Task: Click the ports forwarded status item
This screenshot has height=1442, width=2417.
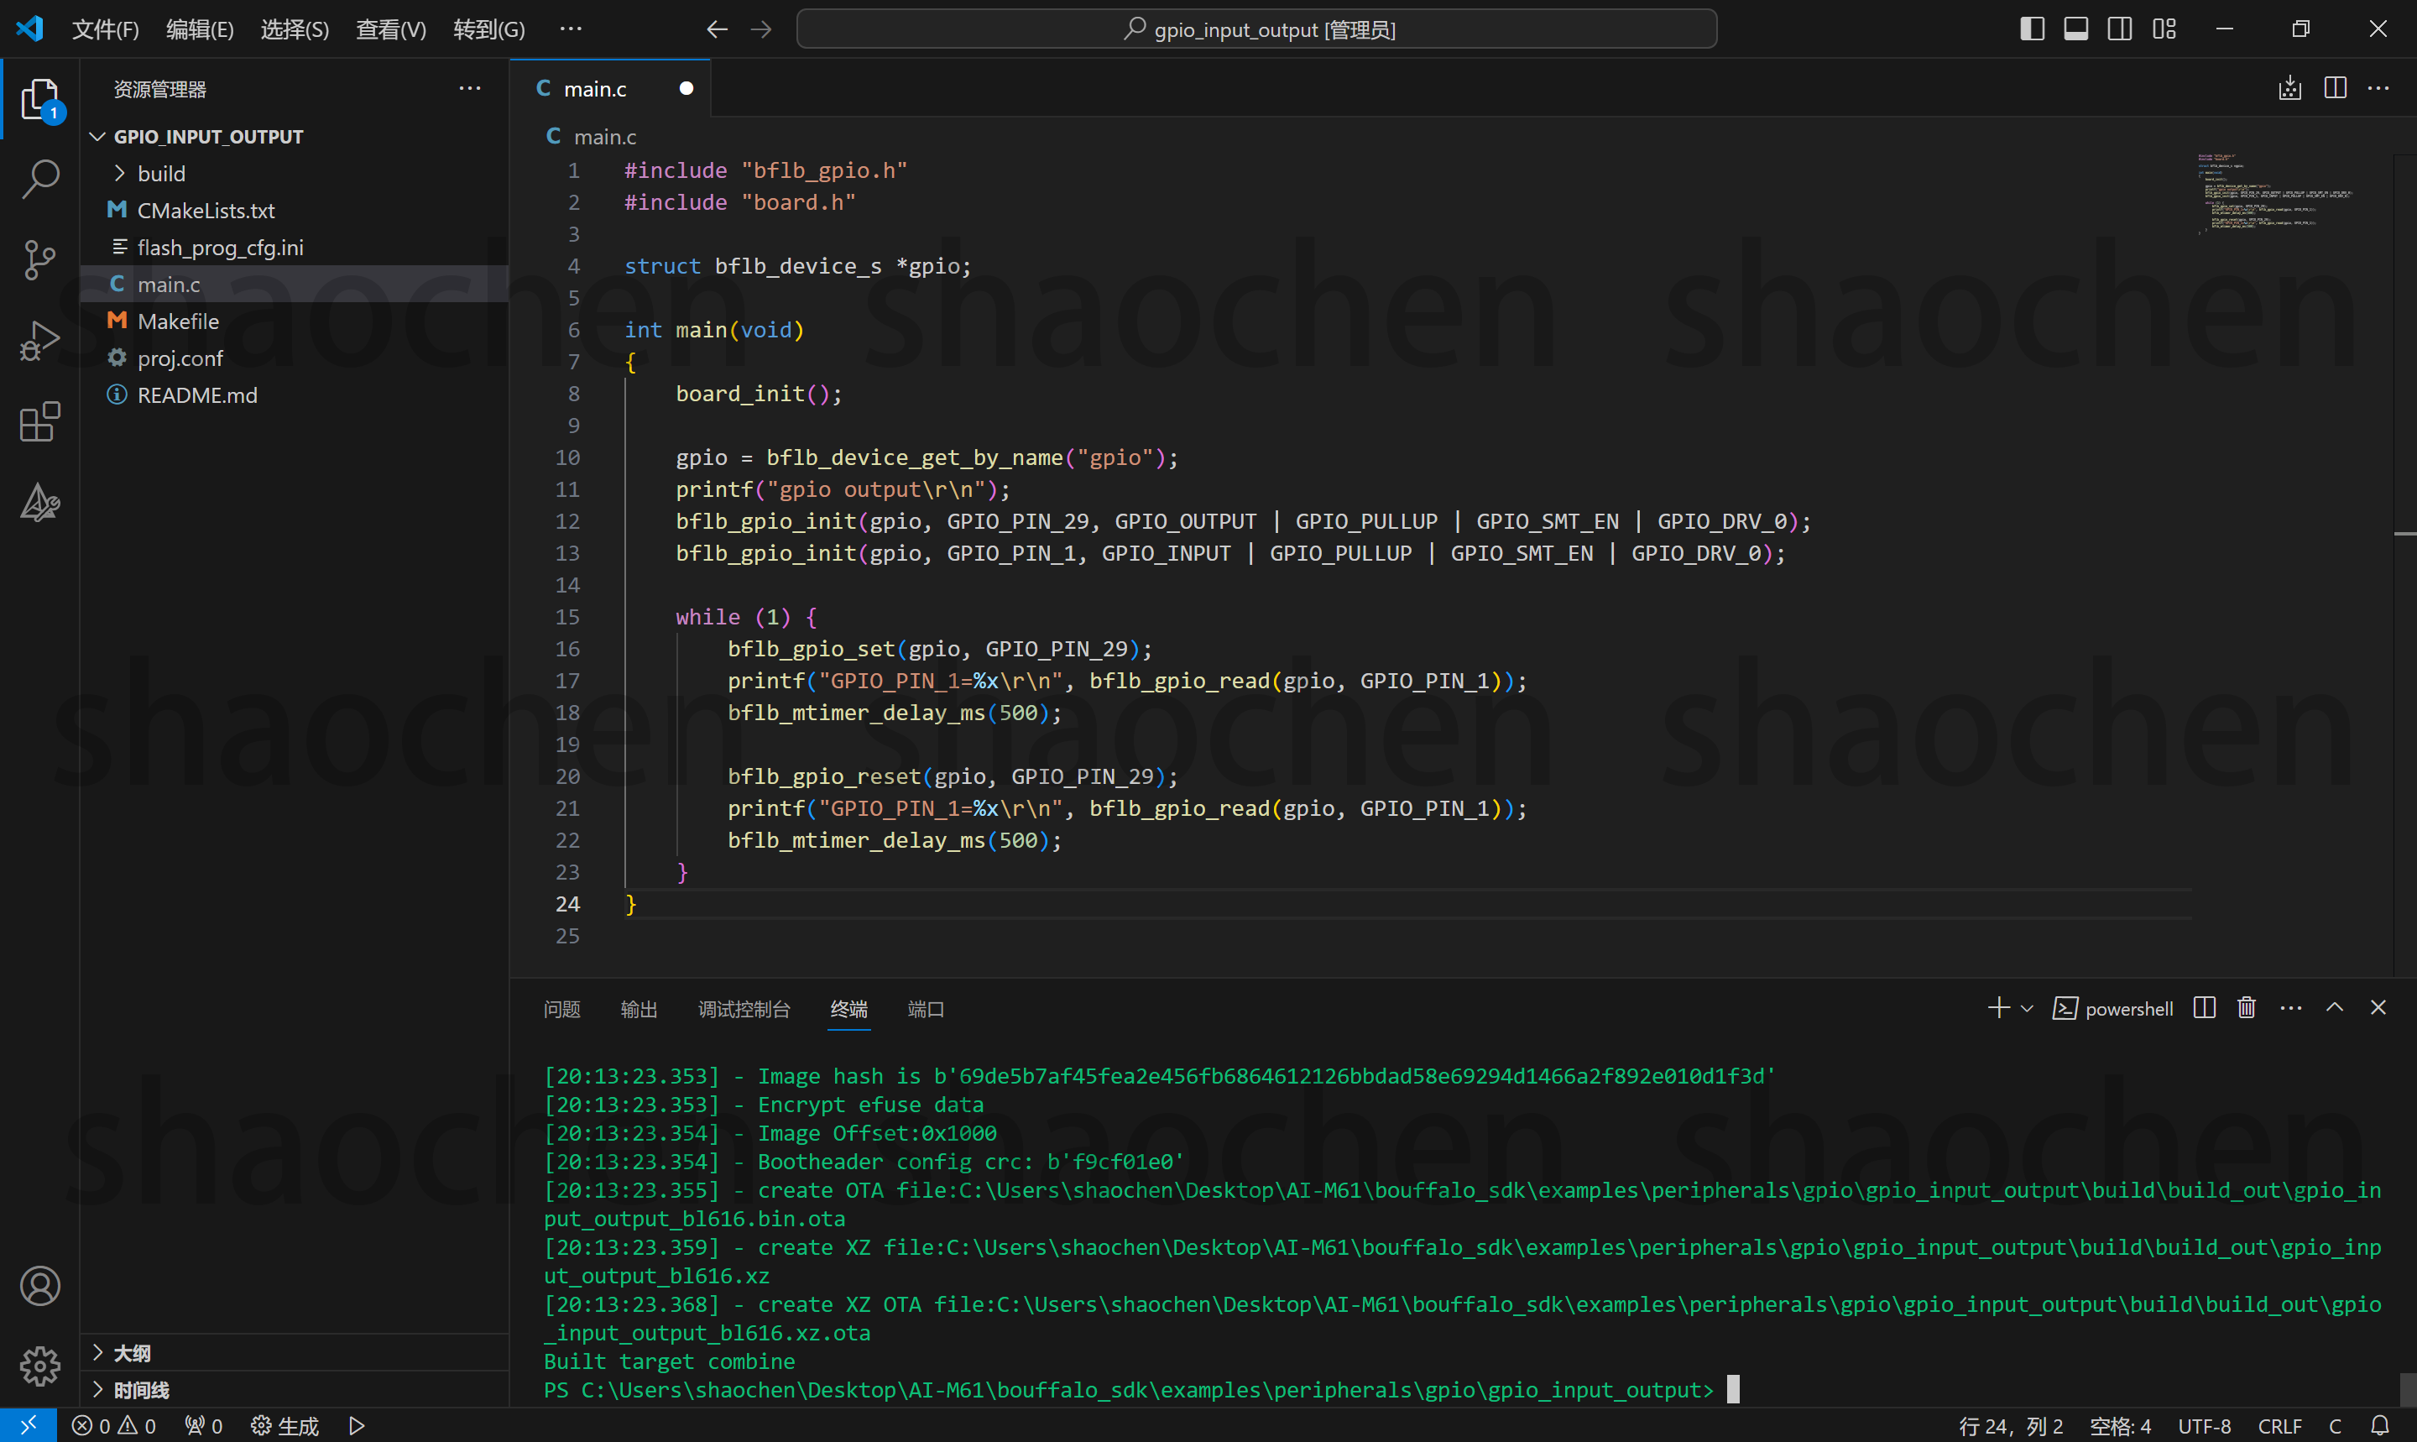Action: (203, 1425)
